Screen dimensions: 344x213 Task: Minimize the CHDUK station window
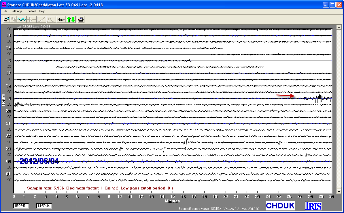pyautogui.click(x=326, y=5)
